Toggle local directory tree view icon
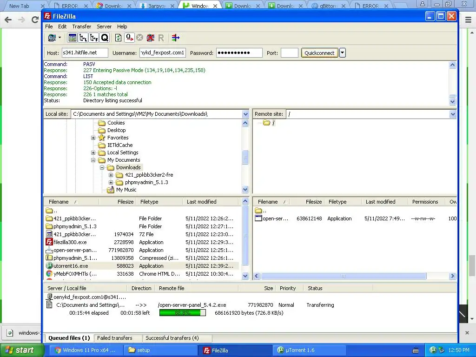Image resolution: width=476 pixels, height=357 pixels. click(83, 38)
